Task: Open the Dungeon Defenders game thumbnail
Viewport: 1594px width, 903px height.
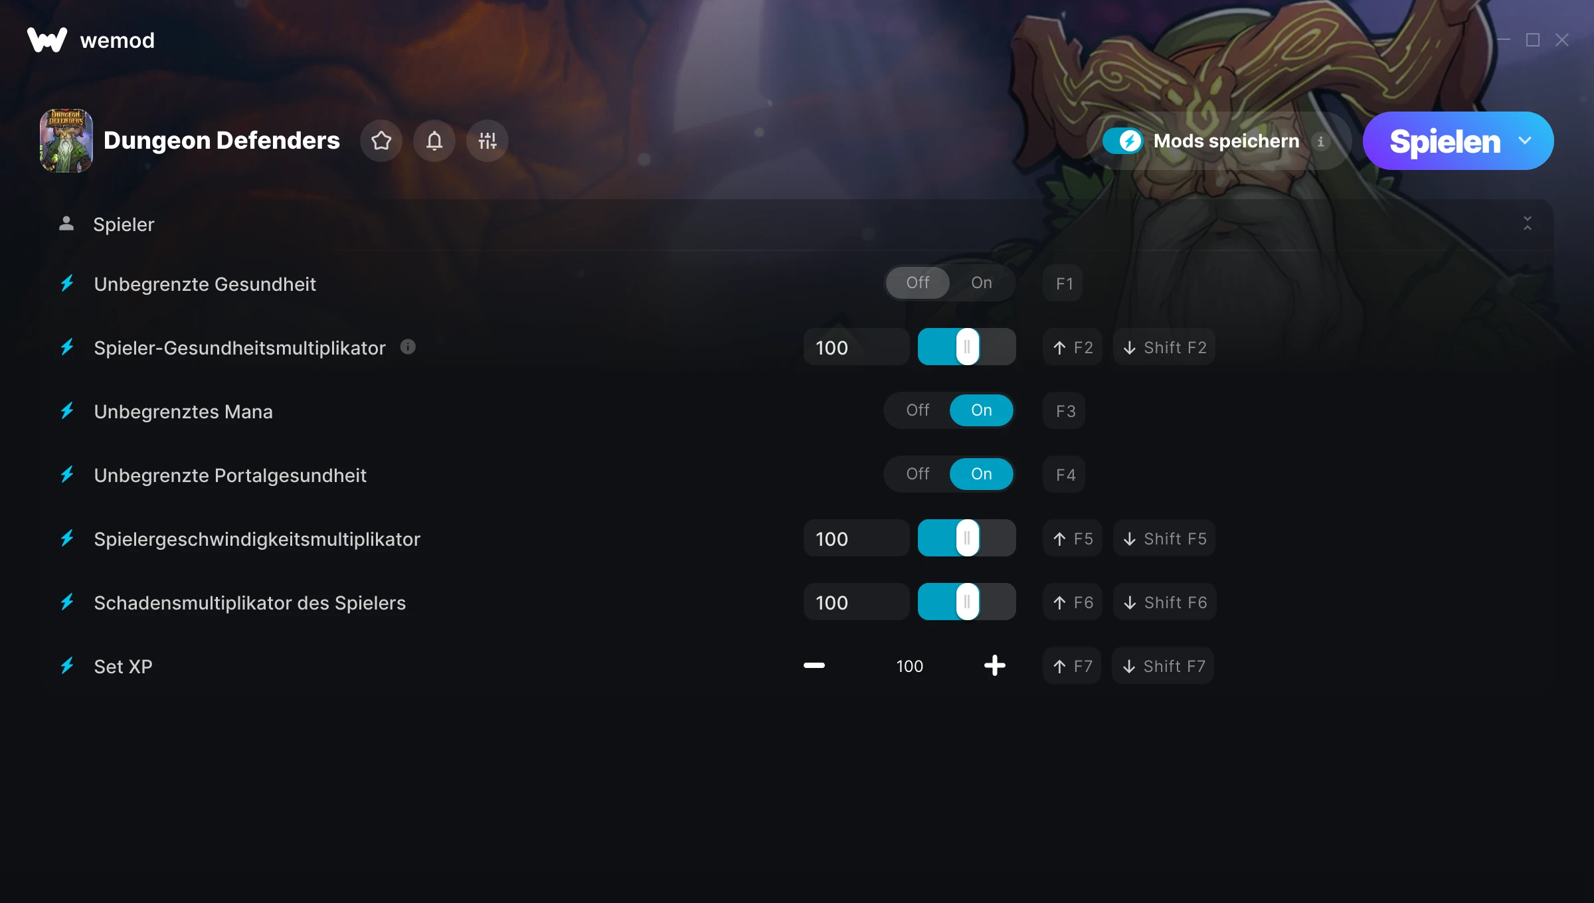Action: click(66, 141)
